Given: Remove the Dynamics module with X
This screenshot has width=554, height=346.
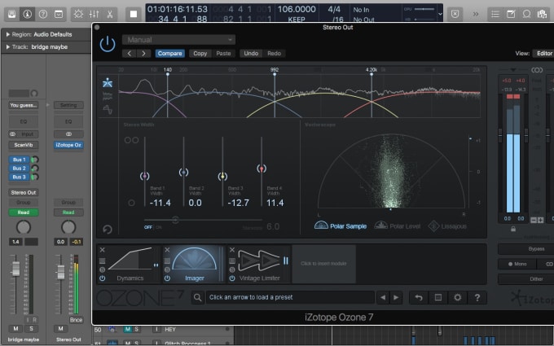Looking at the screenshot, I should [102, 250].
